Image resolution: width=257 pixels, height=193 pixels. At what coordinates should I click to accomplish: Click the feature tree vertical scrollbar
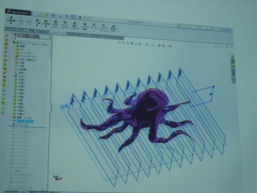[51, 53]
